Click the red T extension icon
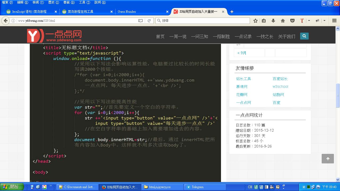 click(x=302, y=21)
